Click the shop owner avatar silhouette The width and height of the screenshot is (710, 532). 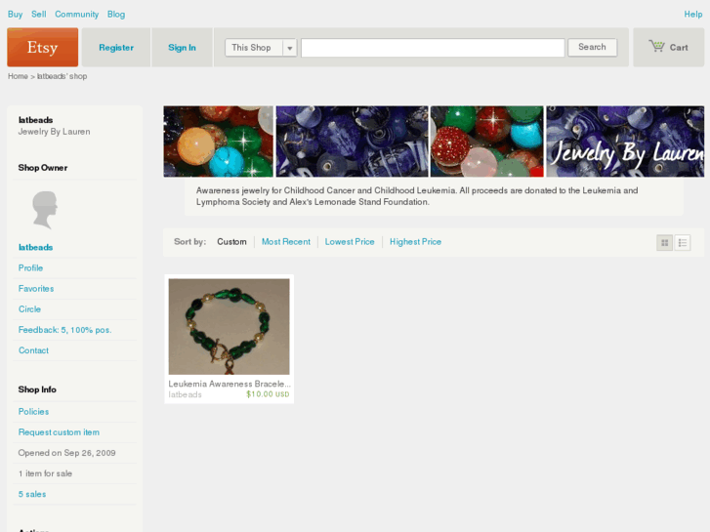point(45,209)
